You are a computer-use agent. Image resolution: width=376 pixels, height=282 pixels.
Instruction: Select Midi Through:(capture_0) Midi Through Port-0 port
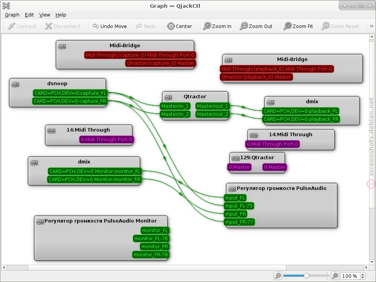(x=140, y=55)
